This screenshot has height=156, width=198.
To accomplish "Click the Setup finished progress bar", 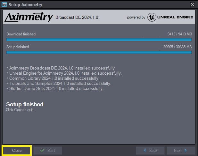I will [x=99, y=52].
